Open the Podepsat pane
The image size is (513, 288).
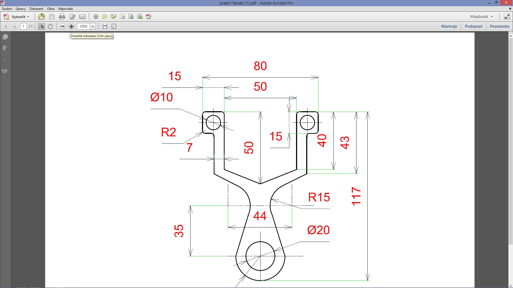473,26
